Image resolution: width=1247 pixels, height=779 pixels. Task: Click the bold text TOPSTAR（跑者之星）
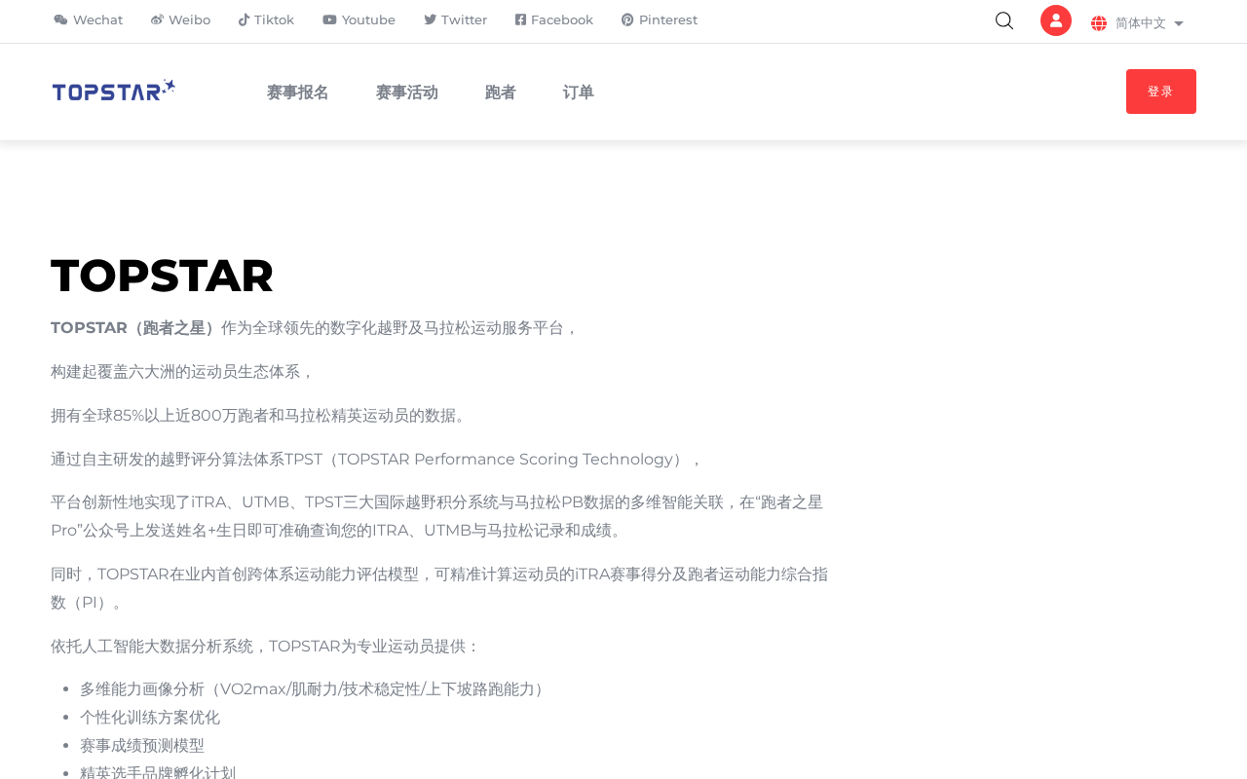(135, 328)
